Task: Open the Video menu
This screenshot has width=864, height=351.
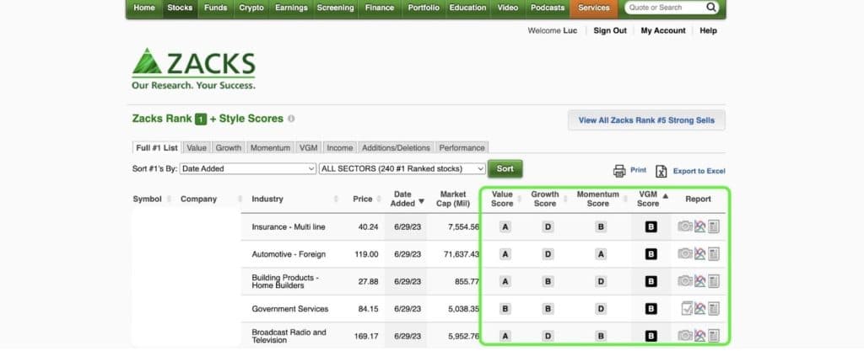Action: tap(507, 8)
